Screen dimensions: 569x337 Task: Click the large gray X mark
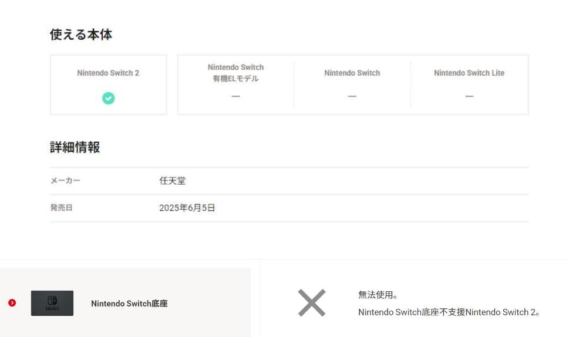pyautogui.click(x=311, y=303)
